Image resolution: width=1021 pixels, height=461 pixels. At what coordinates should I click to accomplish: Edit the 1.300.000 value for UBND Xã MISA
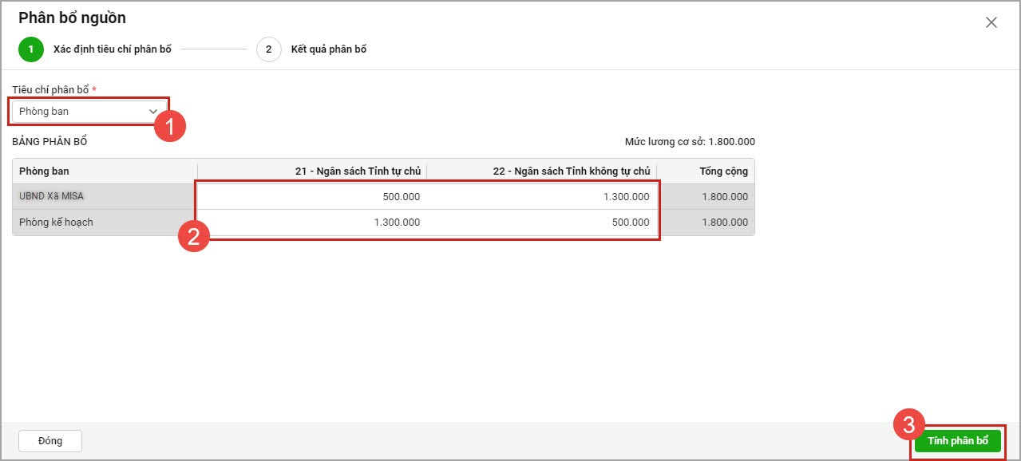tap(543, 197)
